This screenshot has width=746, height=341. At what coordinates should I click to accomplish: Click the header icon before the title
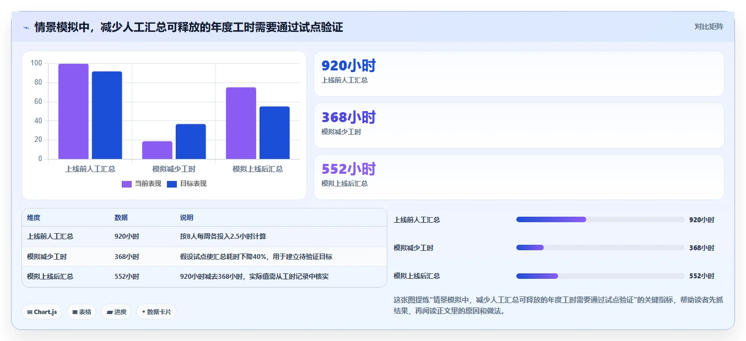26,28
